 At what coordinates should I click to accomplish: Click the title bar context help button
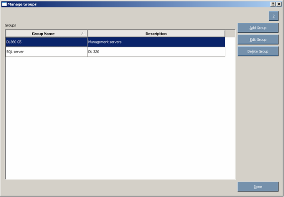click(x=273, y=4)
